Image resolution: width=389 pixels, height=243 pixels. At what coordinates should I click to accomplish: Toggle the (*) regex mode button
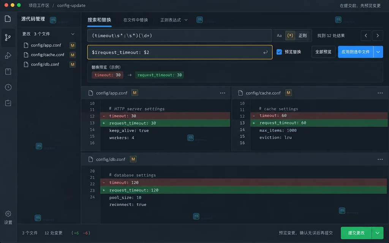click(290, 35)
